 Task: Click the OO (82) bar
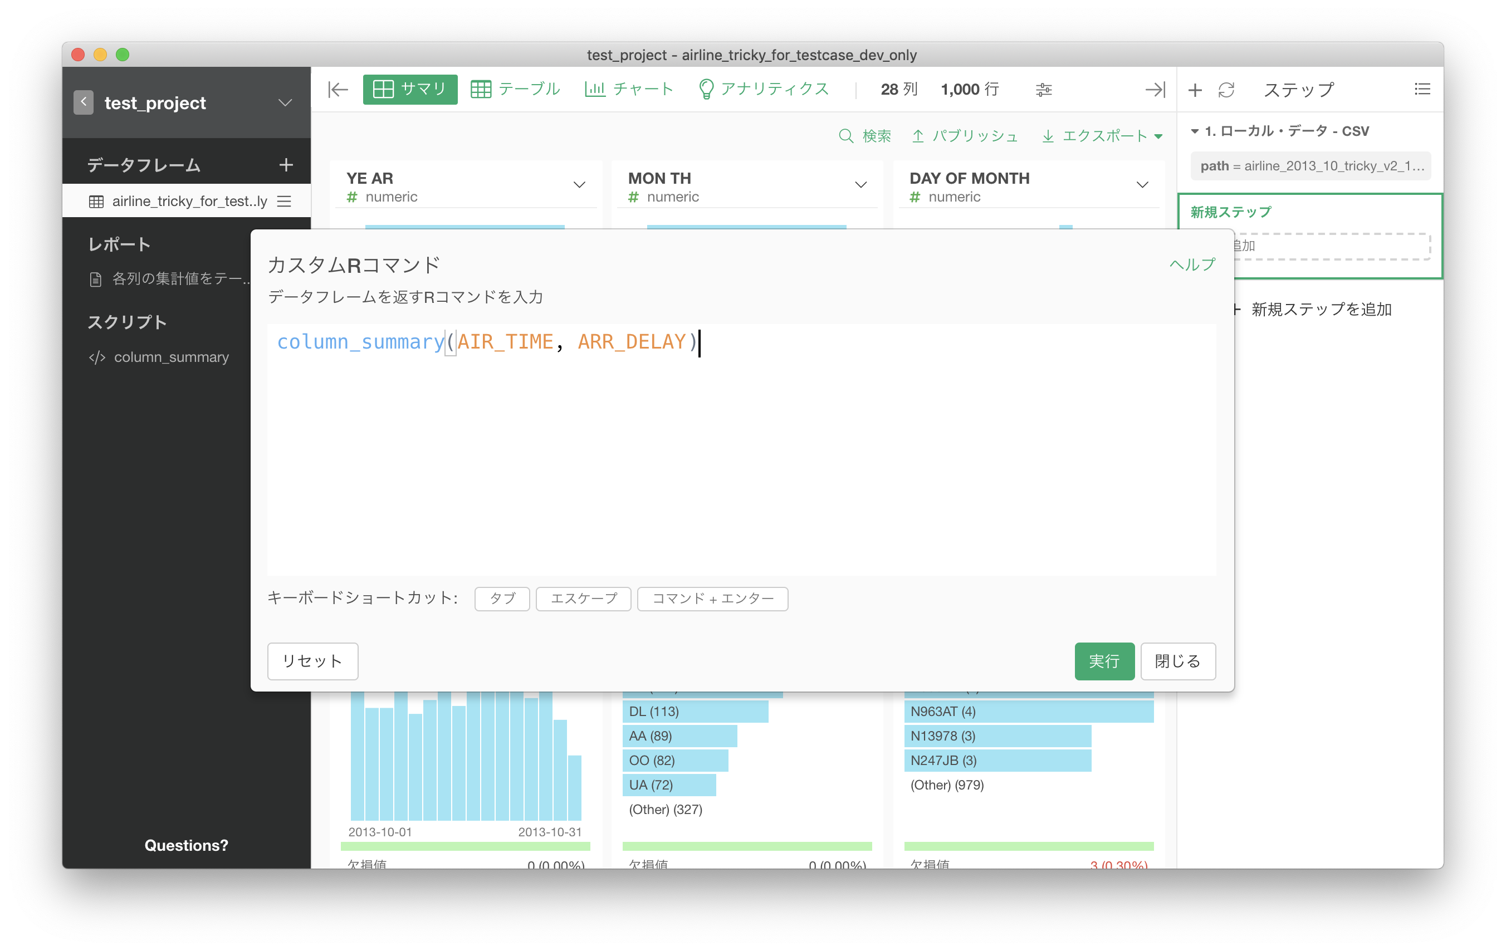[x=675, y=761]
